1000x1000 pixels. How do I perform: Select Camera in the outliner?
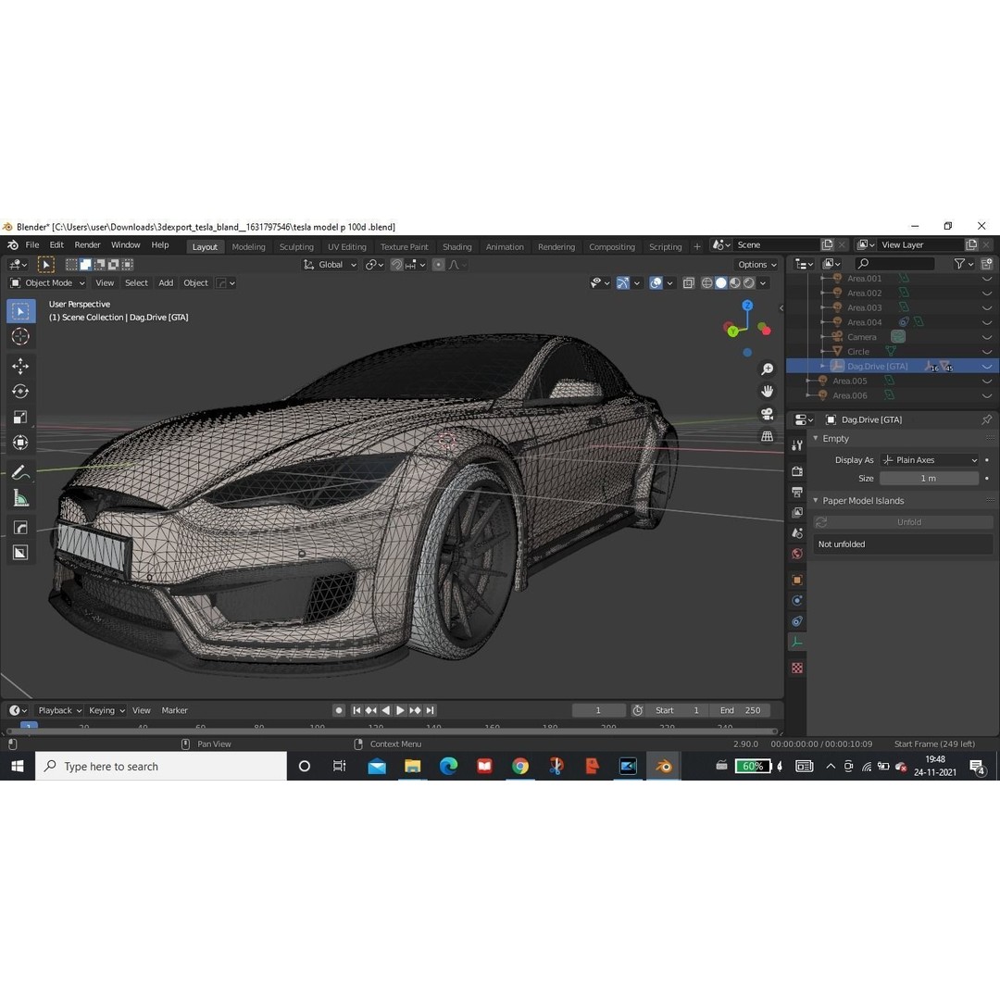[x=861, y=337]
